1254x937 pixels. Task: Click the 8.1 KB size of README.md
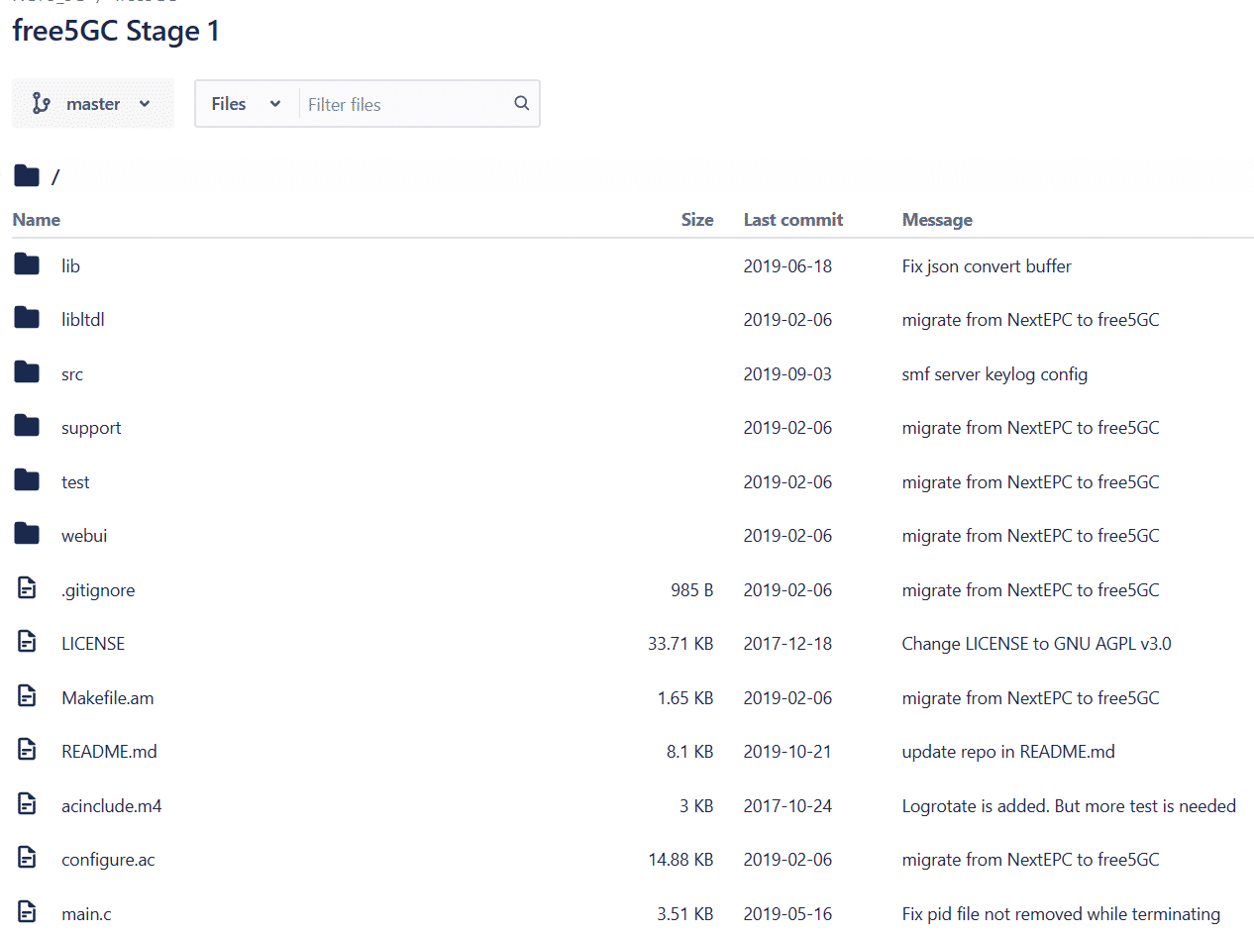pyautogui.click(x=689, y=752)
